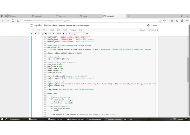The width and height of the screenshot is (190, 135).
Task: Click the Python logo icon
Action: click(148, 25)
